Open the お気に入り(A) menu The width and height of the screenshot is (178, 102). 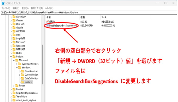click(37, 8)
